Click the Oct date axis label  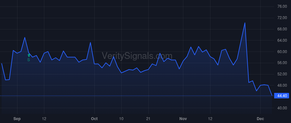(94, 119)
